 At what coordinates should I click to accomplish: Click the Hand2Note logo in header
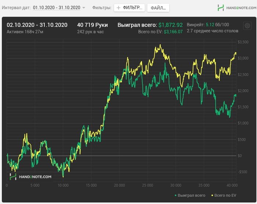click(x=237, y=8)
